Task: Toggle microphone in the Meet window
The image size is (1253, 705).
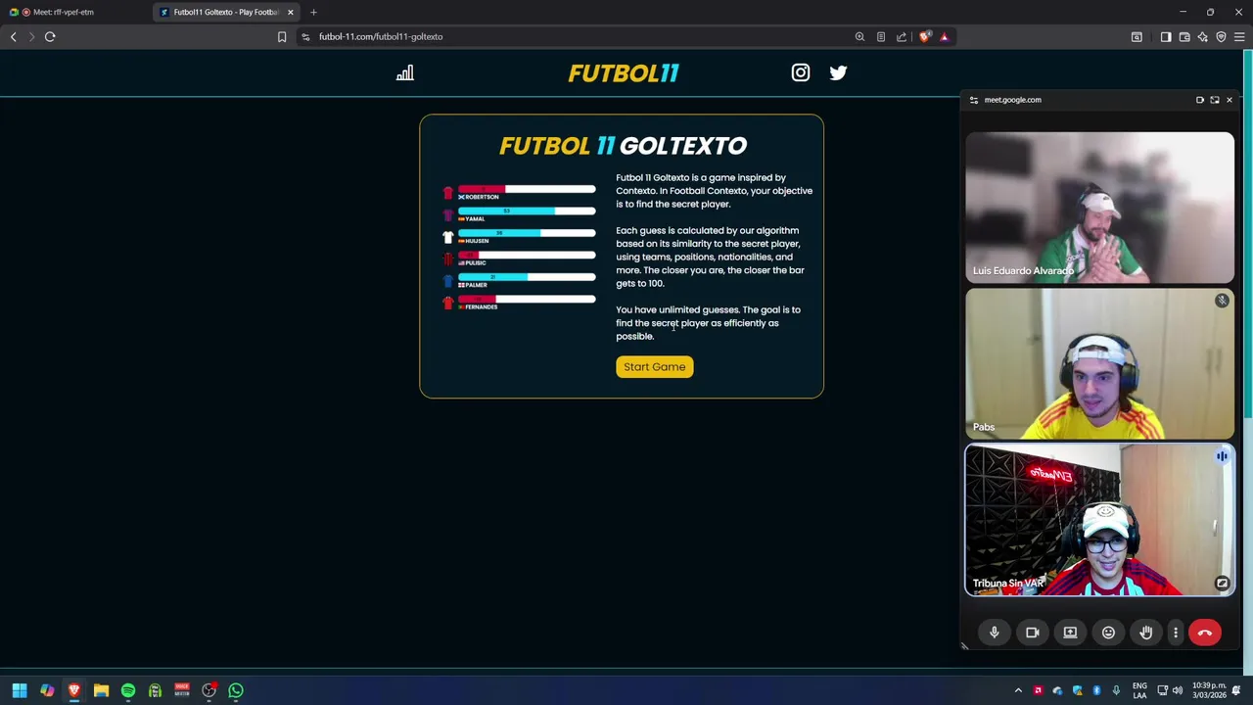Action: (x=994, y=633)
